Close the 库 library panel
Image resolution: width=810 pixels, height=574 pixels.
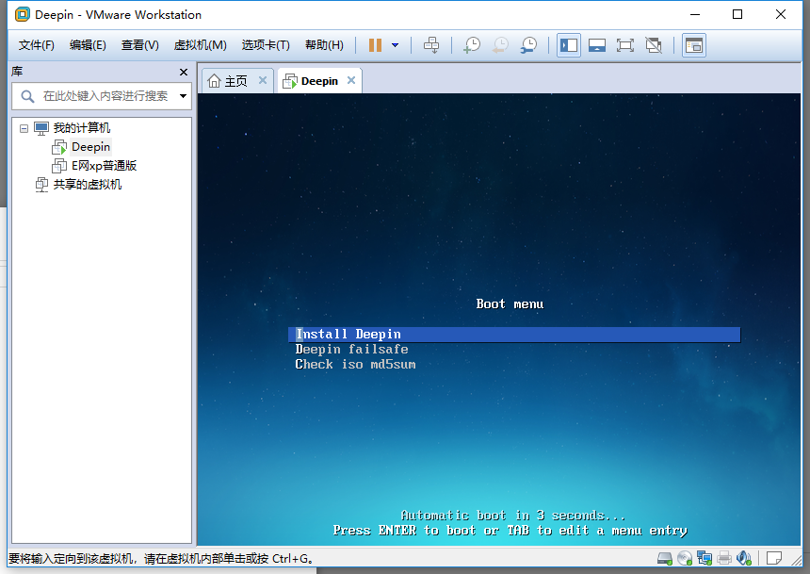pos(184,72)
